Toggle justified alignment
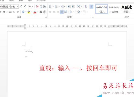Viewport: 134px width, 97px height. tap(62, 12)
